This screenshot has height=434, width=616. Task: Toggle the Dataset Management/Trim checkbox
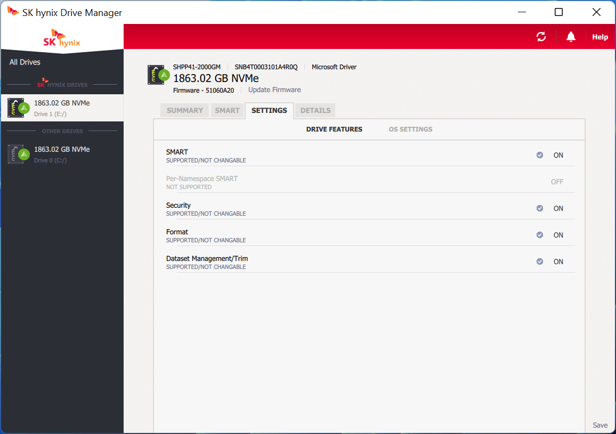pyautogui.click(x=540, y=261)
